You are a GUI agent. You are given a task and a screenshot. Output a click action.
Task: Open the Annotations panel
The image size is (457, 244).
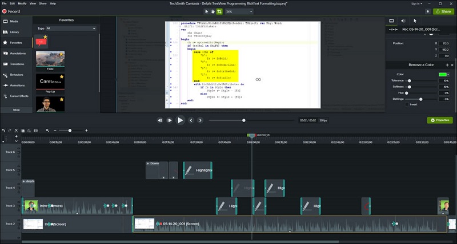[17, 54]
